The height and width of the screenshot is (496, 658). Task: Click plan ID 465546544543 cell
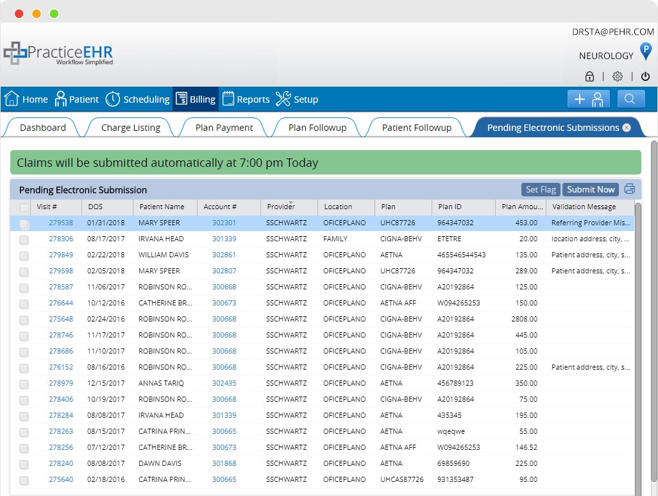[x=461, y=255]
